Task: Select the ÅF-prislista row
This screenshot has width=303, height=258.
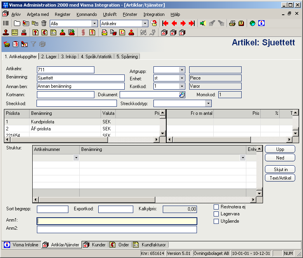Action: click(x=82, y=129)
